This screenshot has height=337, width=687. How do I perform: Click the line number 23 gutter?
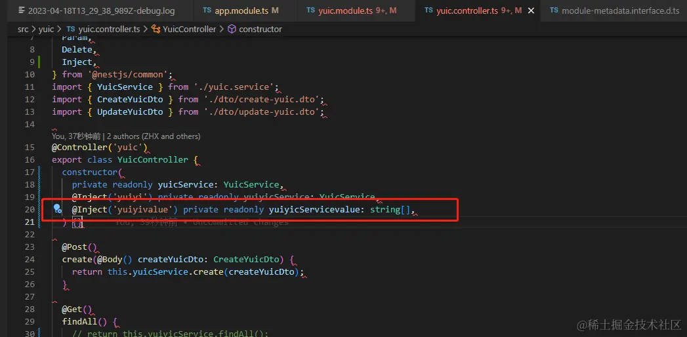(x=30, y=247)
